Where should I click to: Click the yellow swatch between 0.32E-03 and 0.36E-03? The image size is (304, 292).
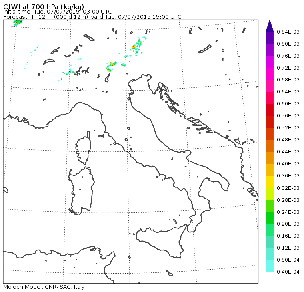tap(270, 182)
